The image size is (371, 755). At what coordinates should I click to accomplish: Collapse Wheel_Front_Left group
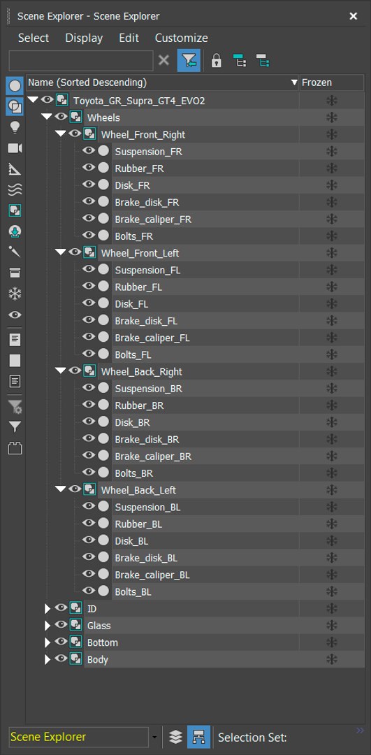click(61, 252)
